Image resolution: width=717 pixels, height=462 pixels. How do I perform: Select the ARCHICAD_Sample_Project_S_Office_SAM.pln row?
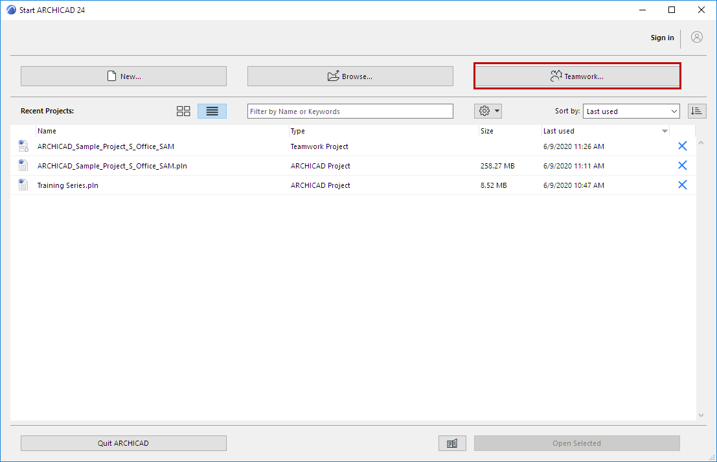pos(353,166)
